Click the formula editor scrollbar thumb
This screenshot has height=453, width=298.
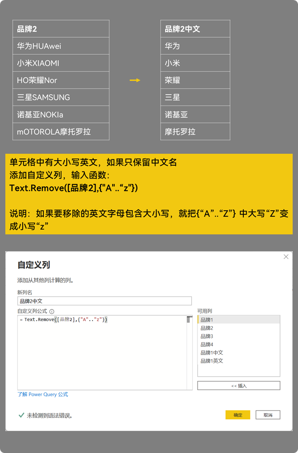click(x=189, y=320)
